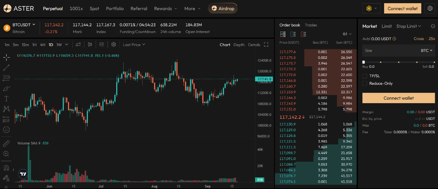
Task: Open the Fibonacci retracement tools
Action: click(6, 78)
